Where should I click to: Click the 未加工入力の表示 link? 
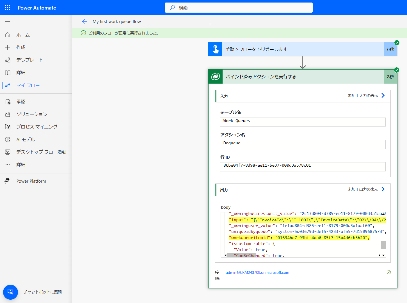point(363,96)
